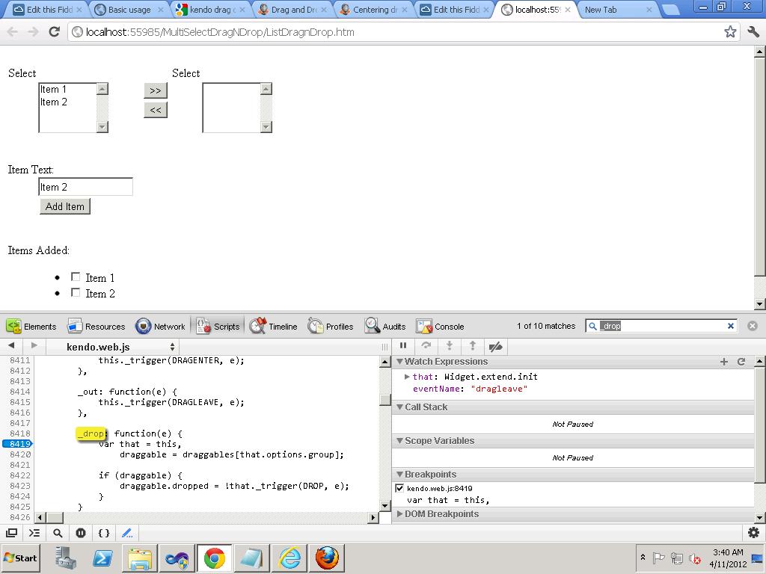766x574 pixels.
Task: Toggle breakpoint on line 8419
Action: [x=18, y=444]
